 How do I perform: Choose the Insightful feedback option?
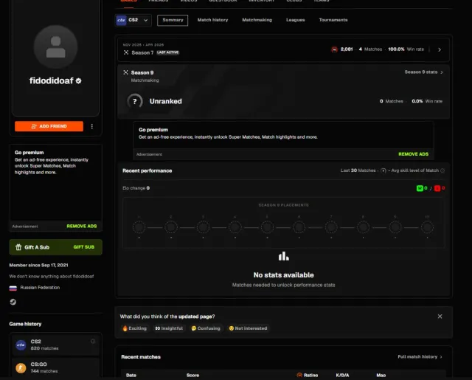tap(169, 328)
